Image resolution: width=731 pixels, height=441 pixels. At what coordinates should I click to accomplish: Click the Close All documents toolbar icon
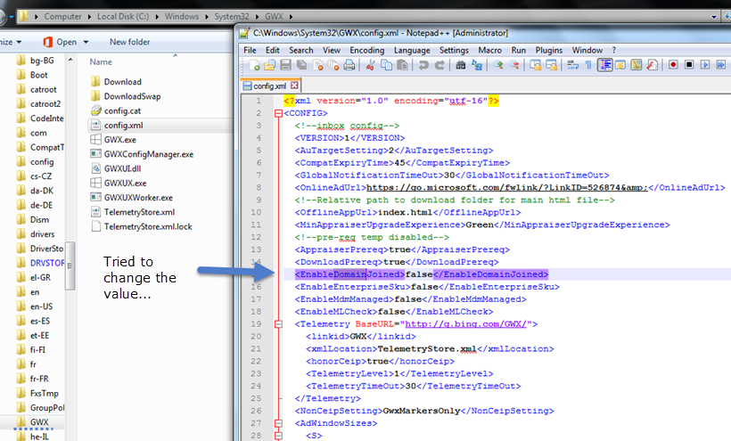point(333,65)
